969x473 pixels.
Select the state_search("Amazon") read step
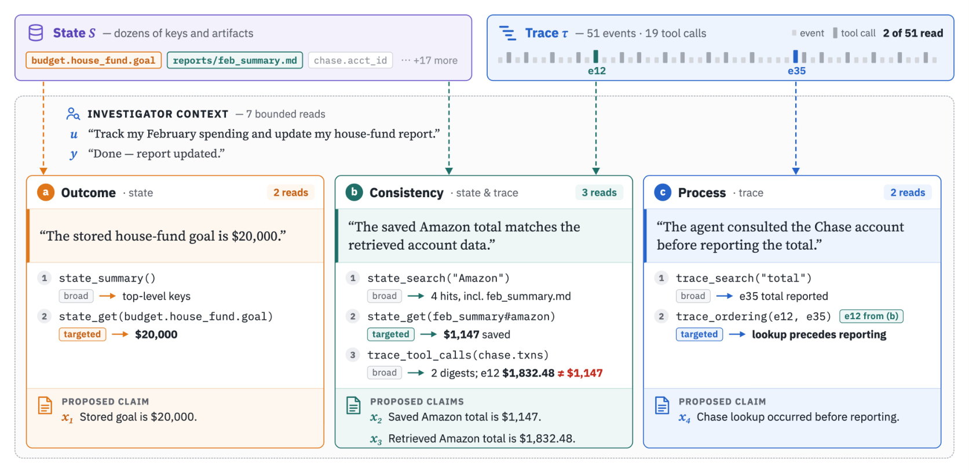pos(438,278)
